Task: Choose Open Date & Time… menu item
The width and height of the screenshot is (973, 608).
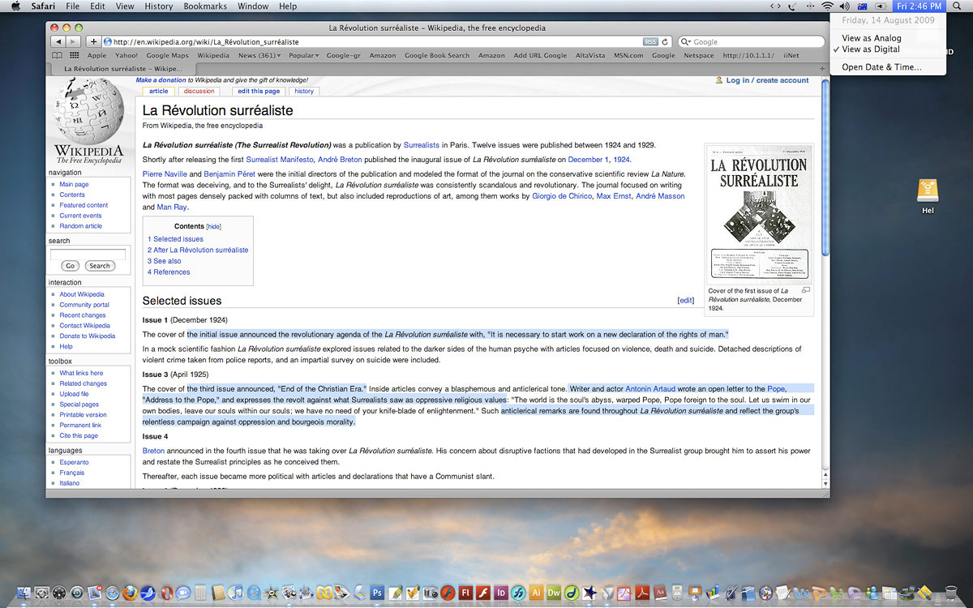Action: (x=881, y=67)
